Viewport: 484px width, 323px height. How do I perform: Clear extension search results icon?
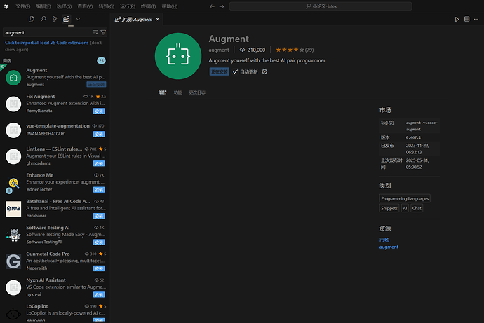coord(95,32)
